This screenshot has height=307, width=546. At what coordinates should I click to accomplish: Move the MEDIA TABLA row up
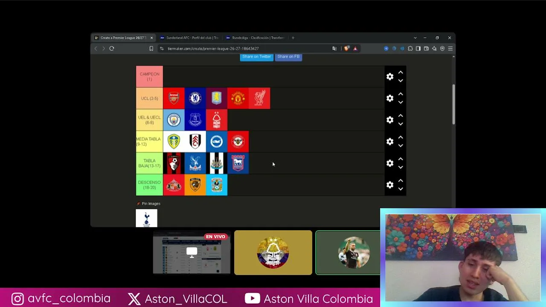[x=401, y=137]
